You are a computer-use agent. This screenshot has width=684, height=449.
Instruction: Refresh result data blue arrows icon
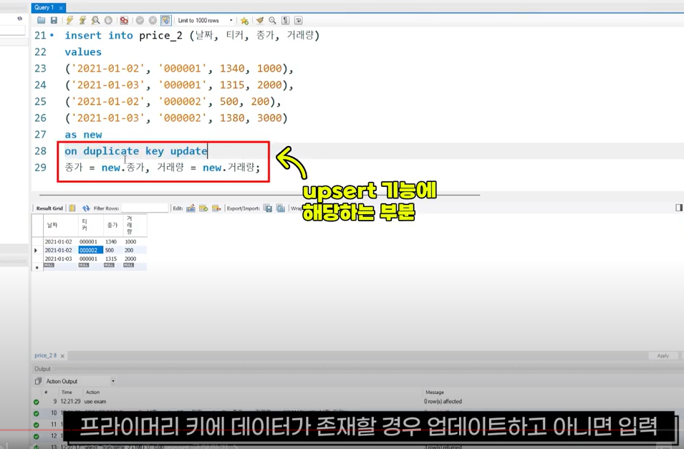click(x=86, y=208)
